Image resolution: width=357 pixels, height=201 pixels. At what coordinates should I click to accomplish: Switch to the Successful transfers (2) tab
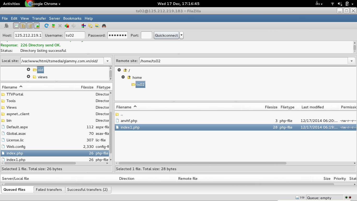click(88, 189)
